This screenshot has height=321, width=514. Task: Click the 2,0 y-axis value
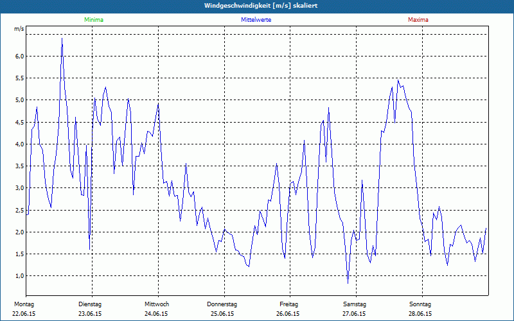20,232
